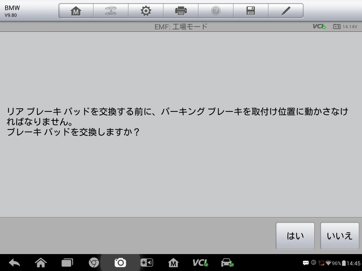The image size is (362, 271).
Task: Tap the Wi-Fi signal status icon
Action: [328, 263]
